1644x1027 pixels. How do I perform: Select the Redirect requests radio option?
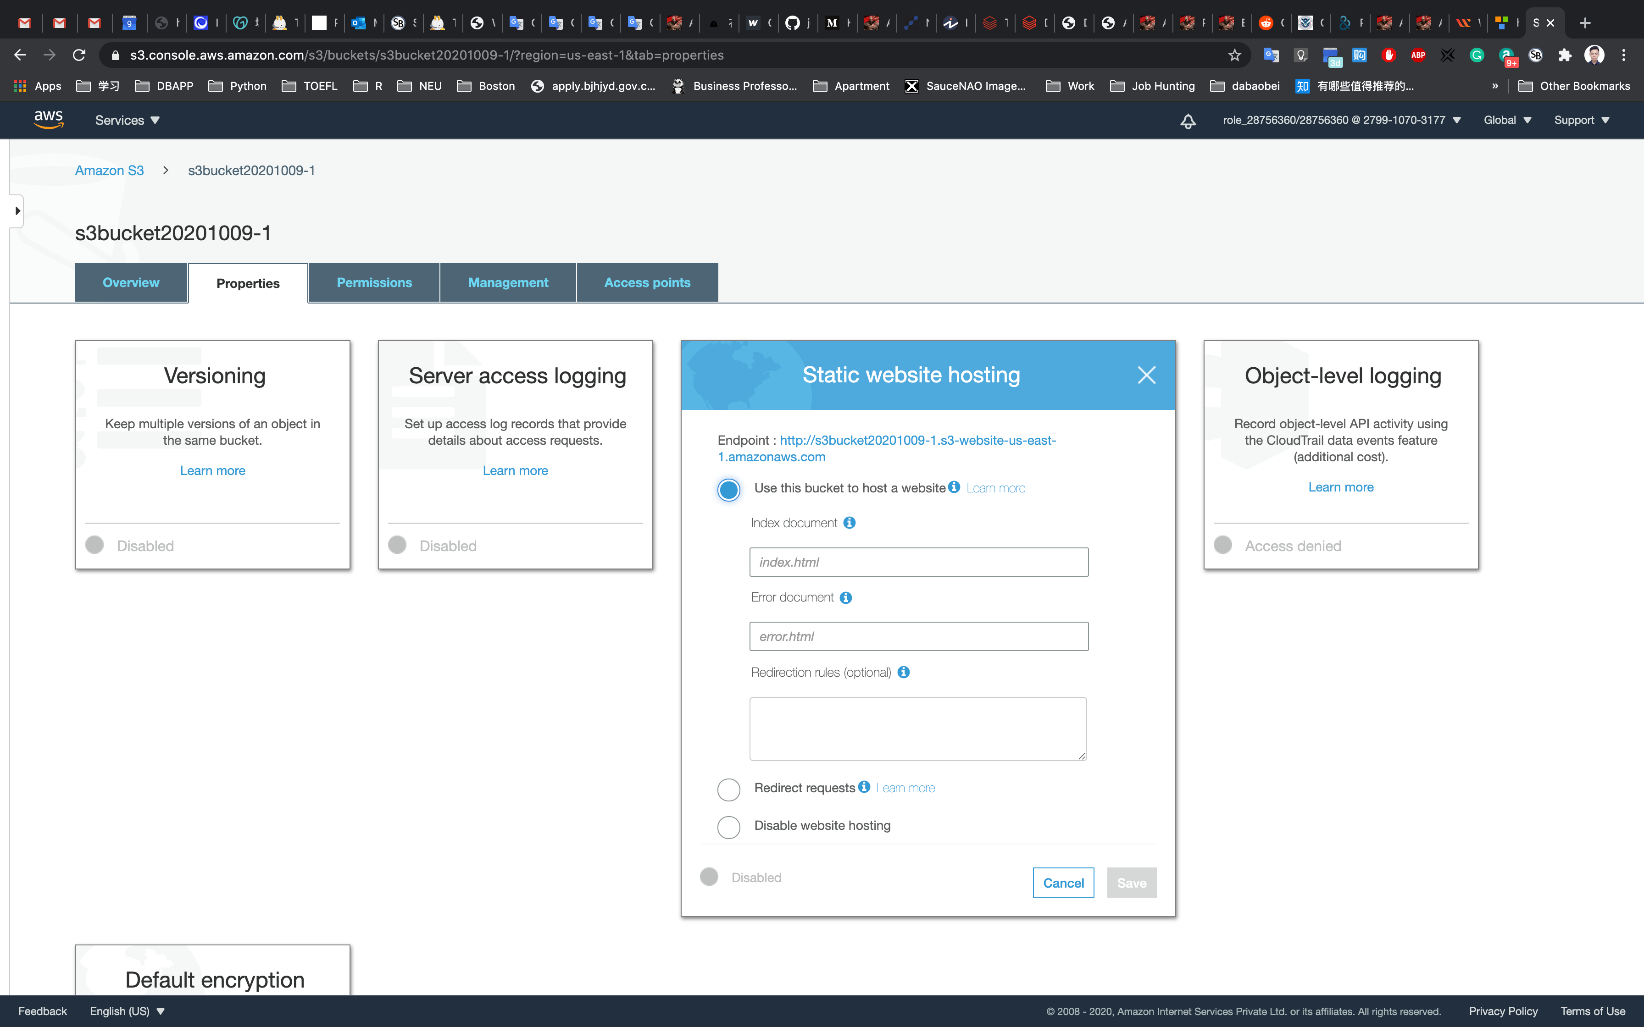pos(728,789)
